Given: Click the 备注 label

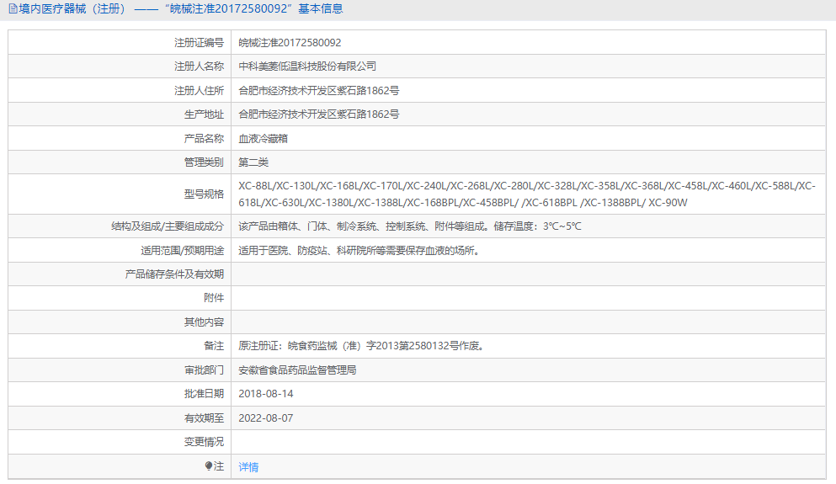Looking at the screenshot, I should click(214, 346).
